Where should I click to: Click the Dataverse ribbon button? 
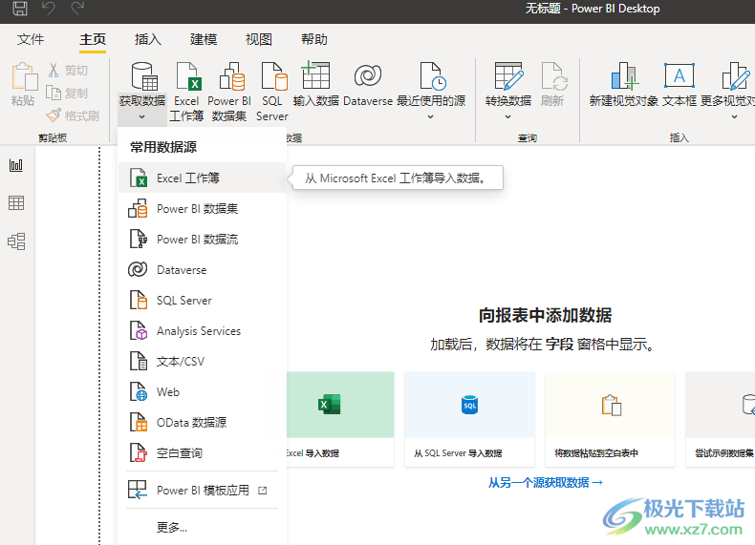tap(367, 84)
